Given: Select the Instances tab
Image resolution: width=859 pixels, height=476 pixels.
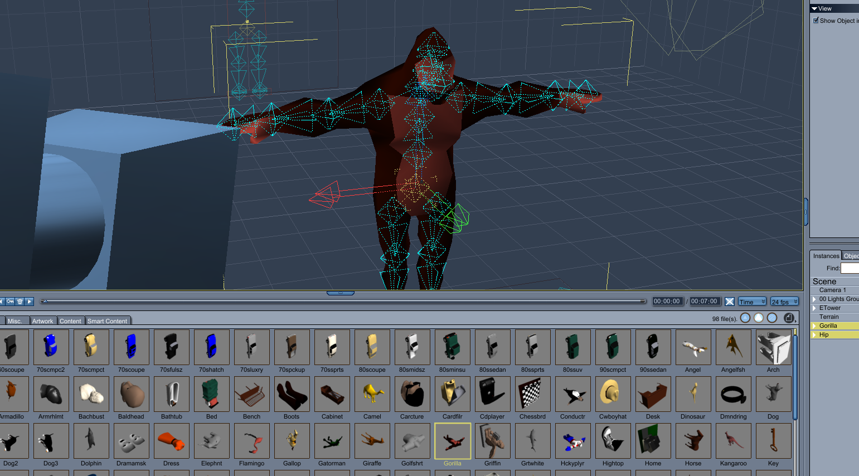Looking at the screenshot, I should tap(826, 256).
